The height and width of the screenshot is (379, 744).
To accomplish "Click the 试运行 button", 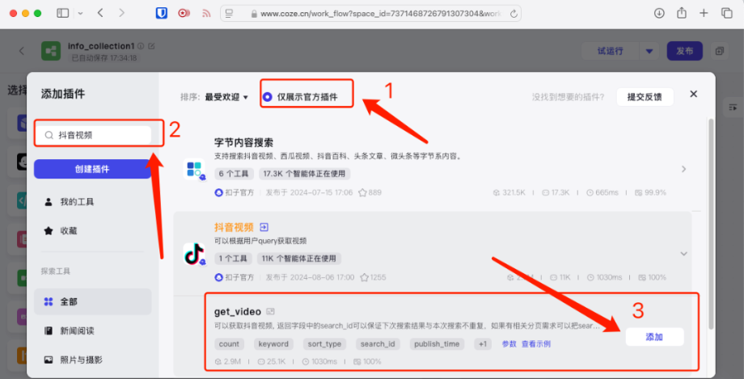I will [x=611, y=51].
